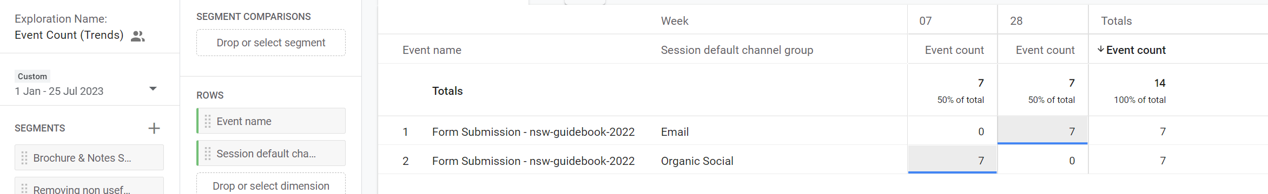Sort by week 28 Event count header
1268x194 pixels.
pyautogui.click(x=1045, y=50)
